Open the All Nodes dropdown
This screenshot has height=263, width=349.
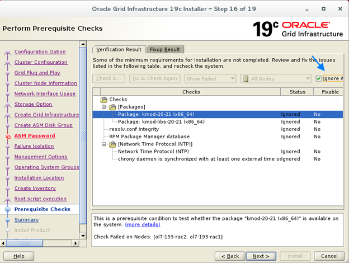coord(276,78)
